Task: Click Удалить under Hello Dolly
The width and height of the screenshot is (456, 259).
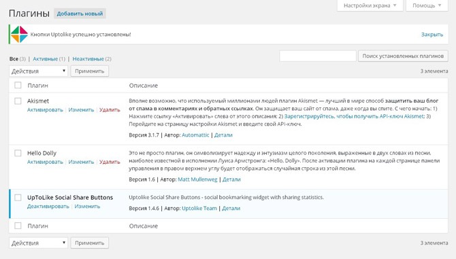Action: pyautogui.click(x=110, y=162)
